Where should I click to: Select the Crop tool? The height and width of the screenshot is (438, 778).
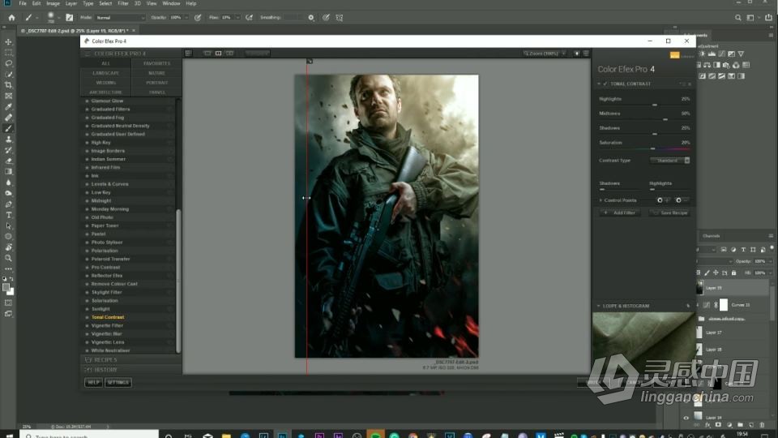pyautogui.click(x=8, y=85)
